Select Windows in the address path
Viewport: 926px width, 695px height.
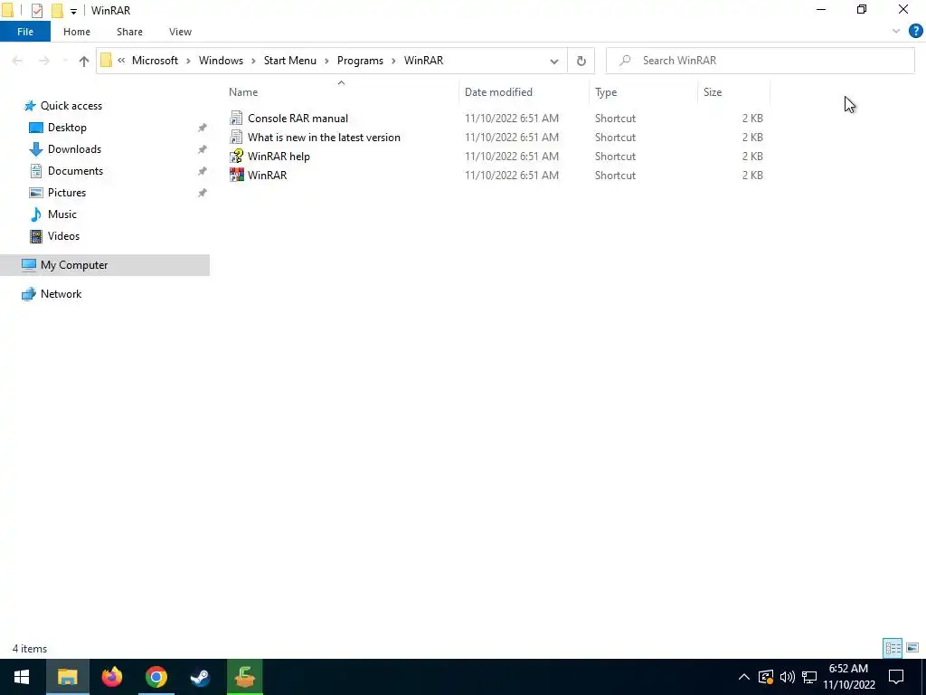click(x=221, y=61)
